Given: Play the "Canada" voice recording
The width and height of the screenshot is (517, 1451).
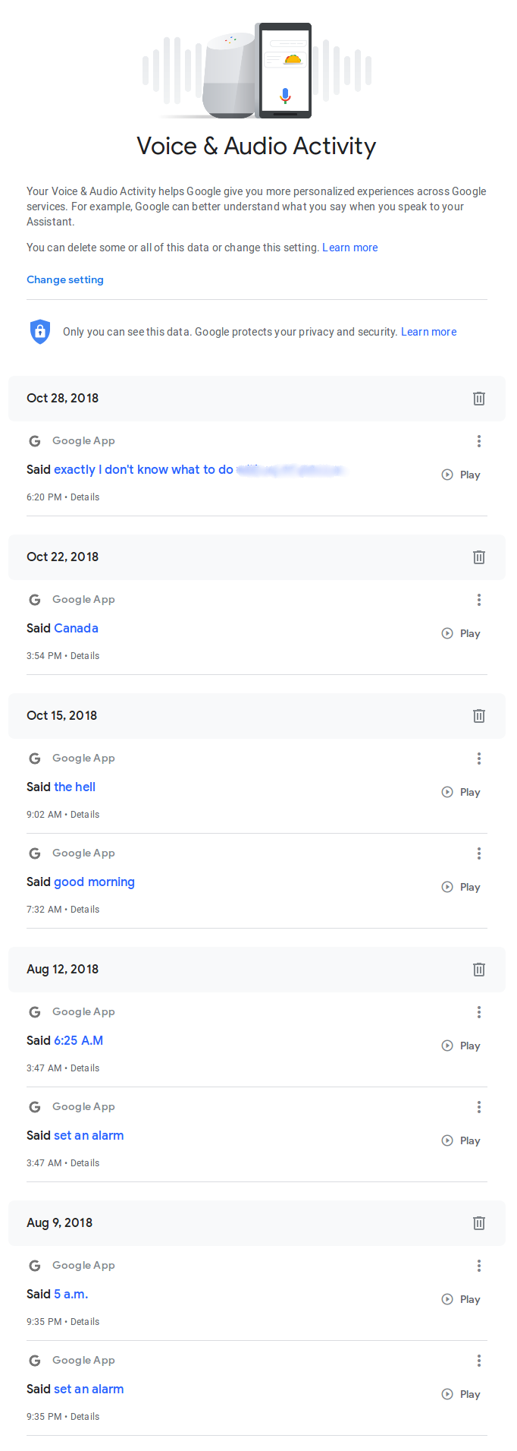Looking at the screenshot, I should (x=462, y=633).
